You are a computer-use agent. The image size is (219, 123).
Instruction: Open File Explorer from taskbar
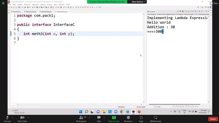[x=104, y=112]
